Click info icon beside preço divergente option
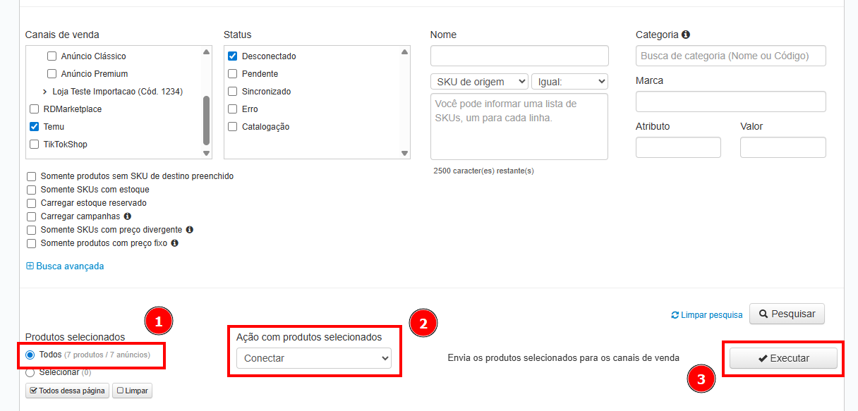Image resolution: width=858 pixels, height=411 pixels. pos(189,230)
